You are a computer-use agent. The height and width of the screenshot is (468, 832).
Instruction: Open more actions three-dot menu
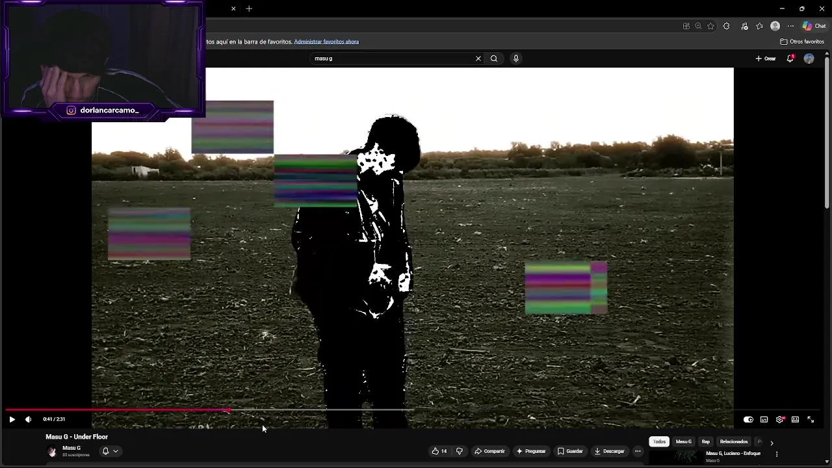pos(638,451)
